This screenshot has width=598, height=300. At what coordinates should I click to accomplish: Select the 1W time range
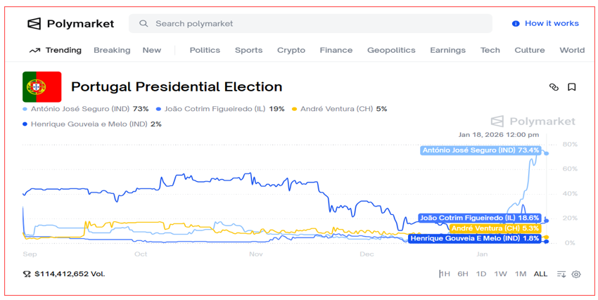[500, 274]
